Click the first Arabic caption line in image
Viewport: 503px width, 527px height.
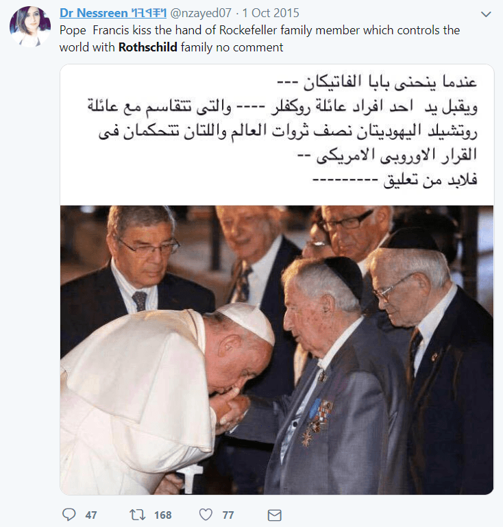[377, 82]
